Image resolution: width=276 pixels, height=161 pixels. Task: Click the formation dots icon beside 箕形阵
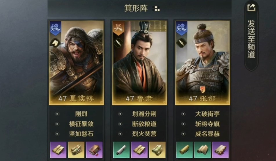(x=157, y=9)
